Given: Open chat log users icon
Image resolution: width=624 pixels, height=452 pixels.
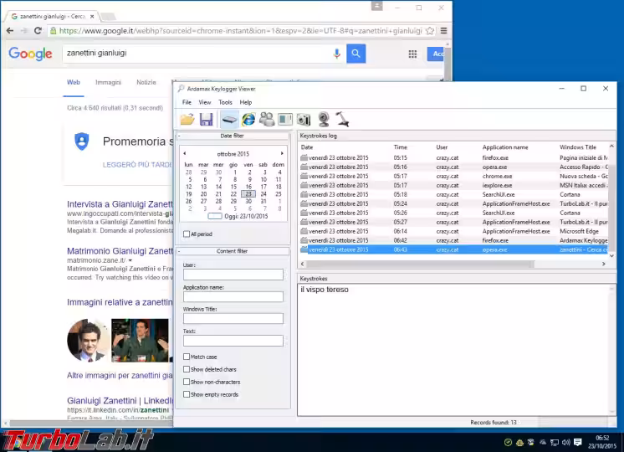Looking at the screenshot, I should (x=267, y=120).
